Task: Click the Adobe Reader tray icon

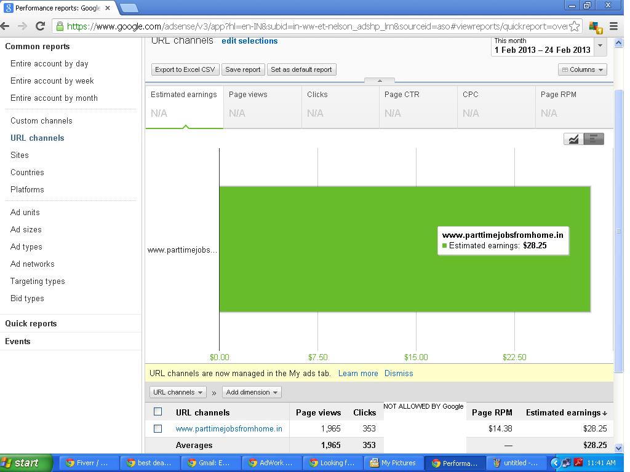Action: pyautogui.click(x=578, y=462)
